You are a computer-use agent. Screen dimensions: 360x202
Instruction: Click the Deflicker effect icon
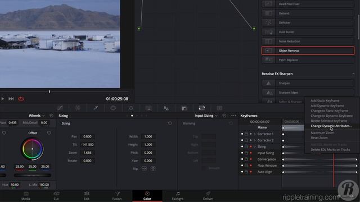pyautogui.click(x=268, y=22)
